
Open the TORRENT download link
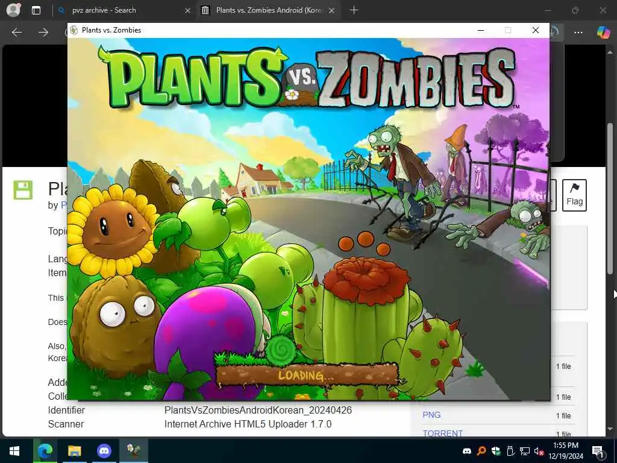coord(442,433)
